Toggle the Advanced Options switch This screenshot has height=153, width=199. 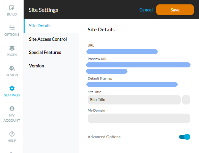184,137
